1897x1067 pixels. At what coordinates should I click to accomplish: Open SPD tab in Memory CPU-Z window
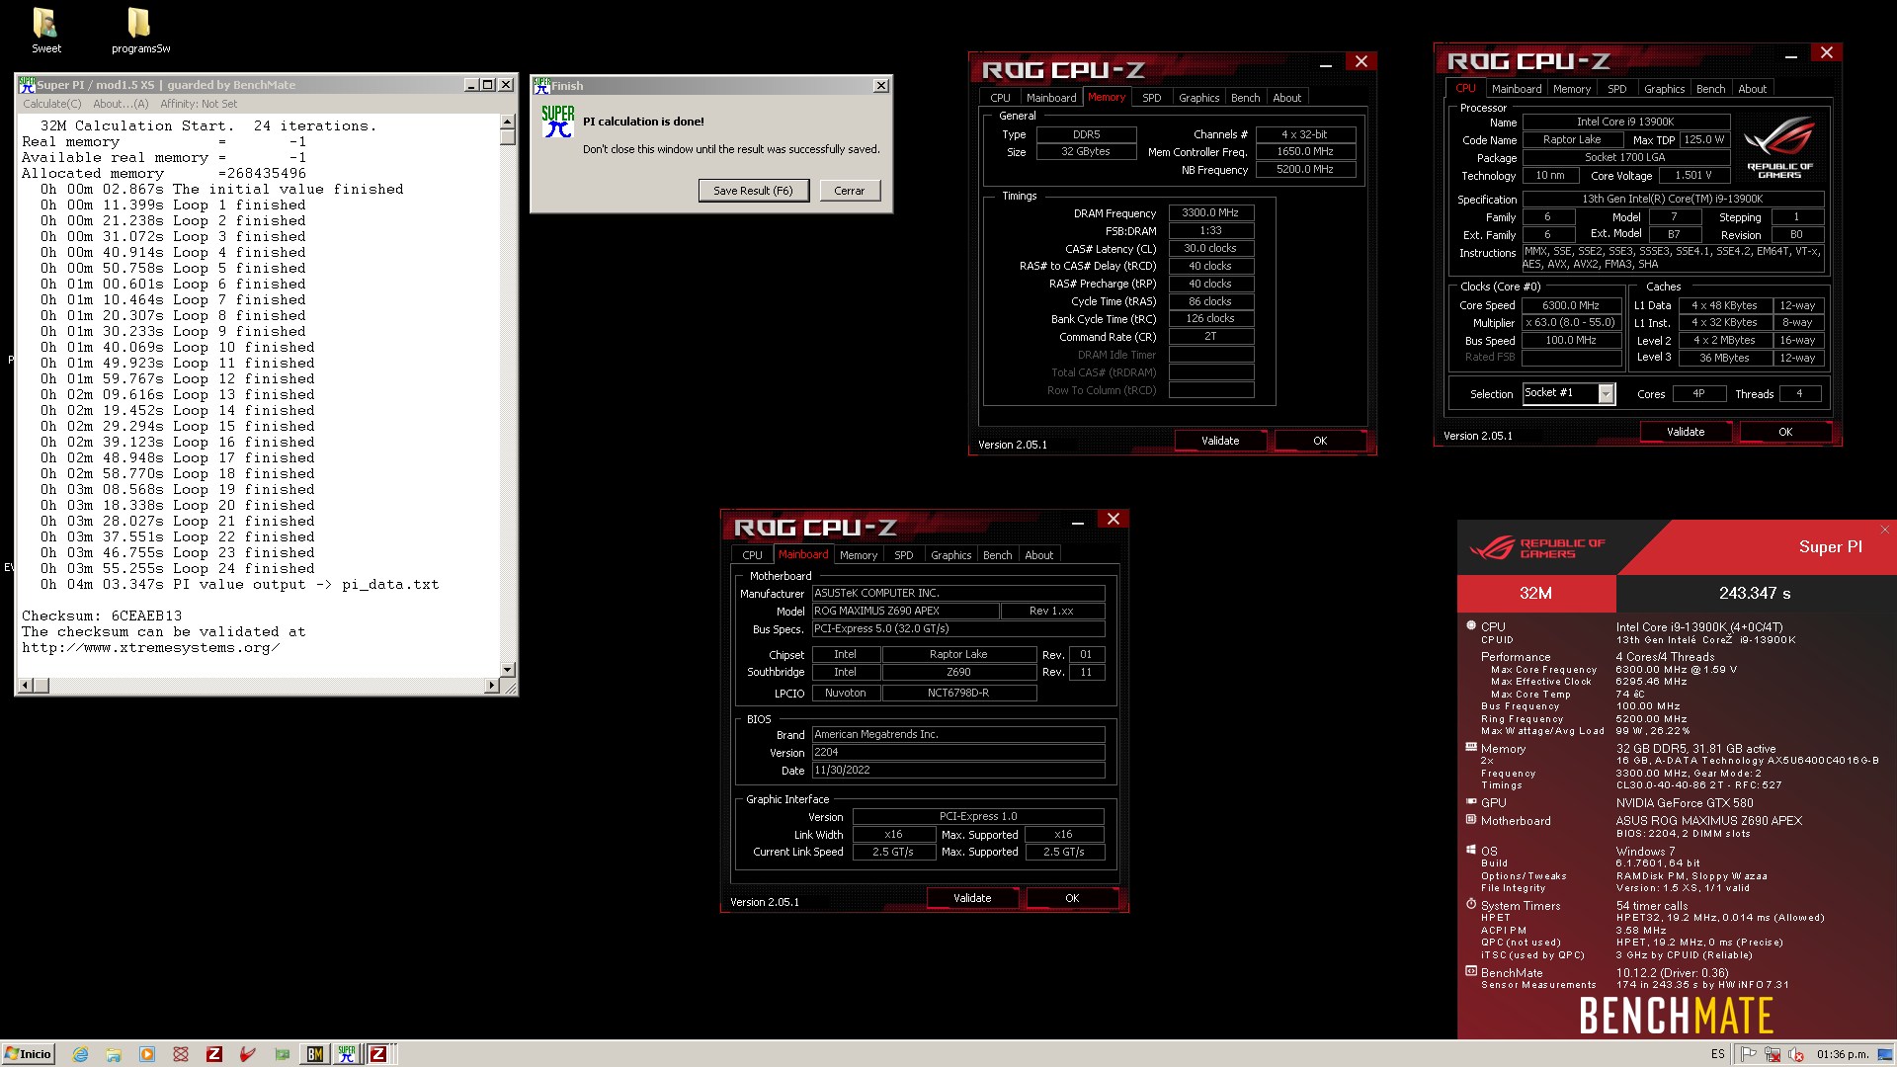point(1152,98)
